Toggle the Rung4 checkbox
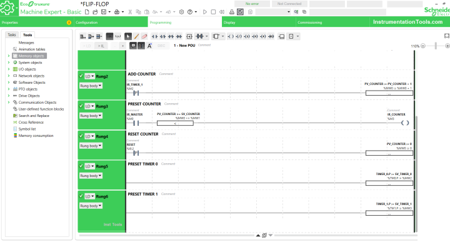 coord(81,136)
